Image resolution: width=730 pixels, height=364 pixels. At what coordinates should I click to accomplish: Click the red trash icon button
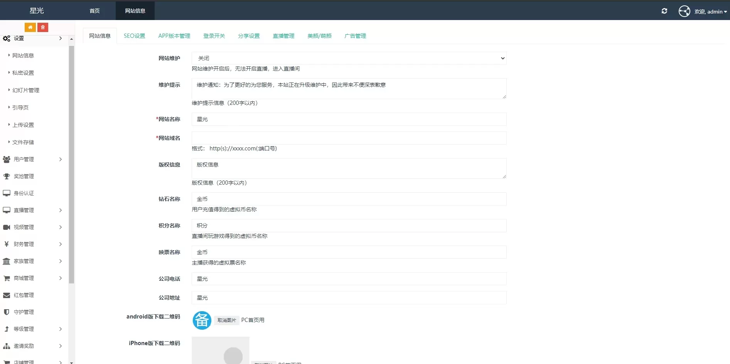point(43,27)
